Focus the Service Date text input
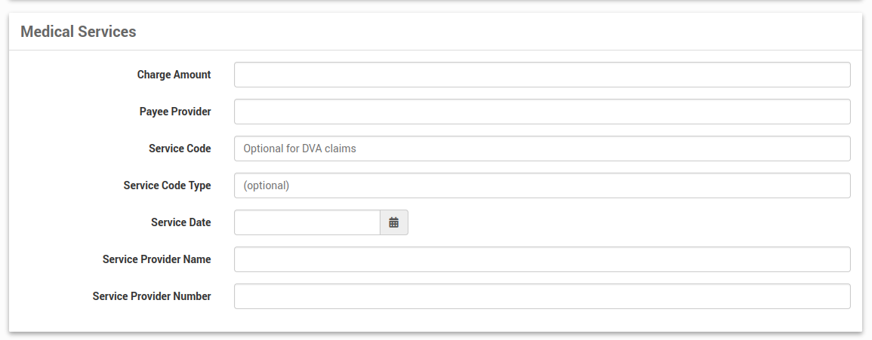Viewport: 872px width, 340px height. tap(307, 222)
